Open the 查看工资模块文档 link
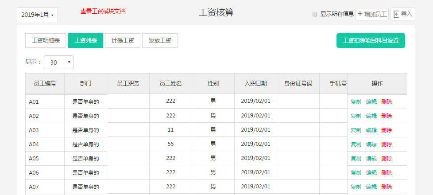The width and height of the screenshot is (433, 195). (x=103, y=11)
